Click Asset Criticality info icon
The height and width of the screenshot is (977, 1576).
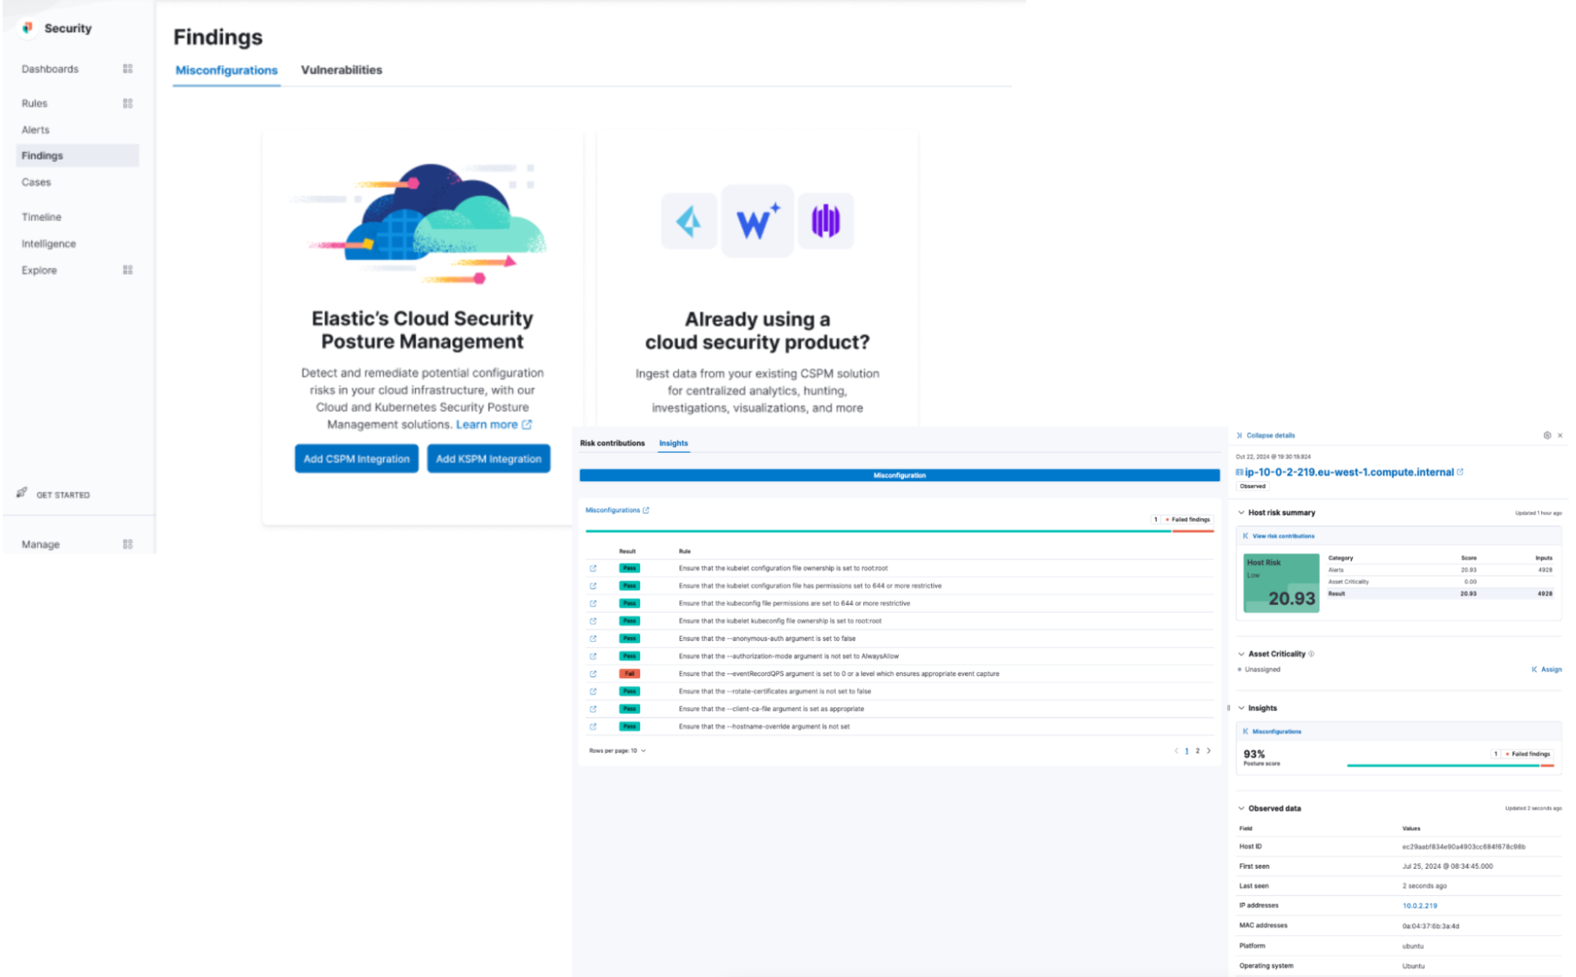[1311, 654]
